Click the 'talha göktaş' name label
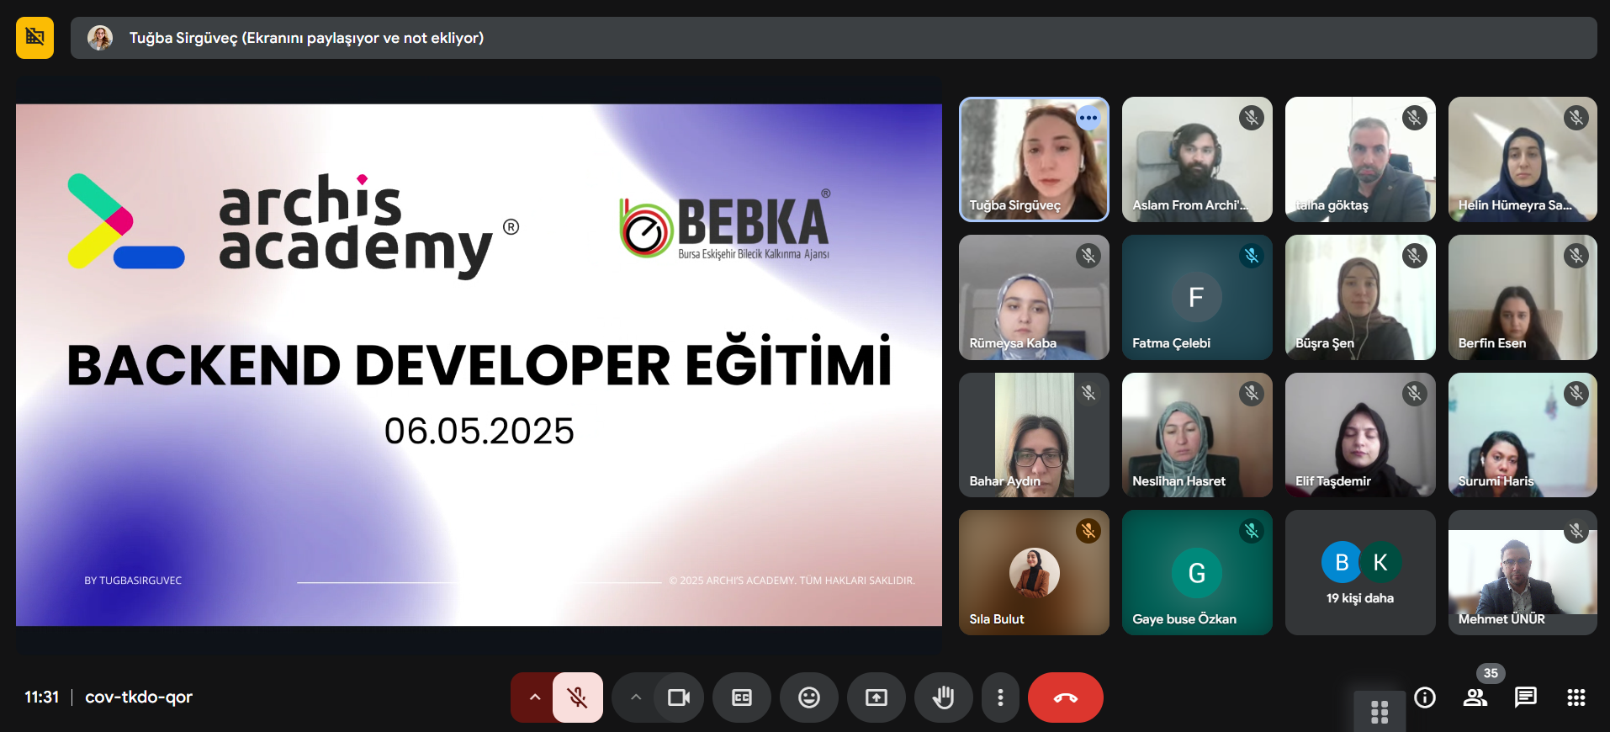This screenshot has width=1610, height=732. coord(1332,205)
